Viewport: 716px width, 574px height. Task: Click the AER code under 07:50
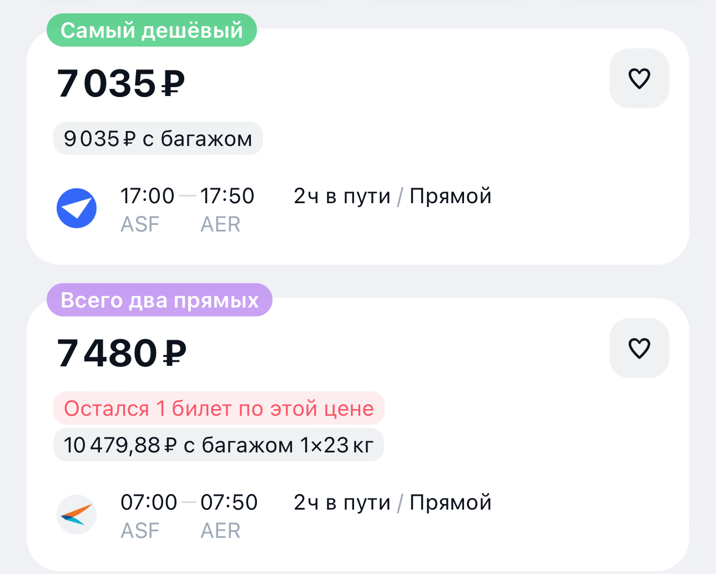(220, 531)
